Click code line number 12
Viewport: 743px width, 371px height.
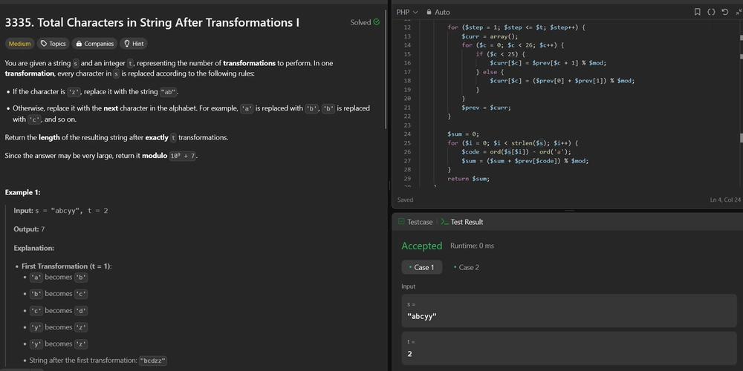(407, 27)
